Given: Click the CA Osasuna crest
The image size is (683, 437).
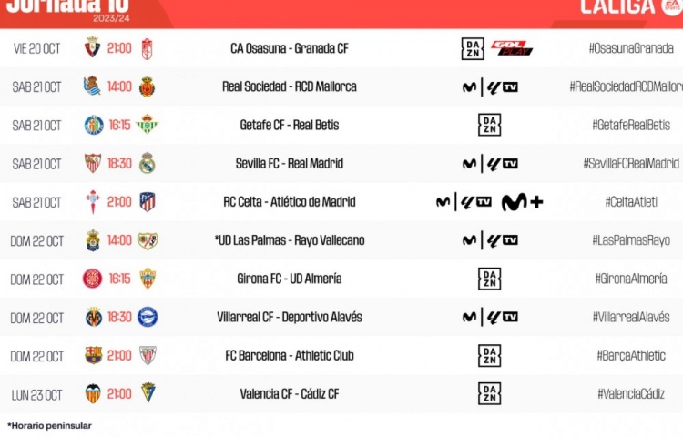Looking at the screenshot, I should [92, 47].
